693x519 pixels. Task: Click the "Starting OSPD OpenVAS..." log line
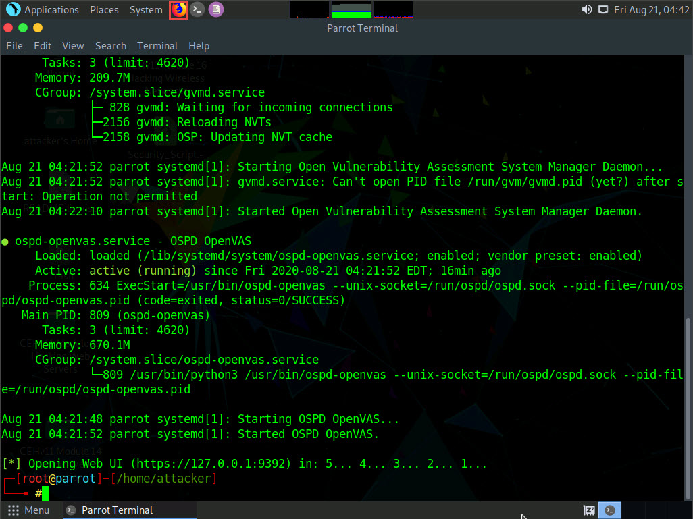click(x=200, y=419)
